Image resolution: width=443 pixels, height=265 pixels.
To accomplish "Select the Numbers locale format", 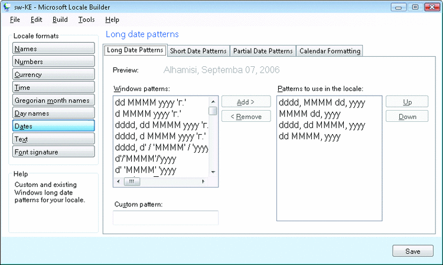I will (x=53, y=62).
